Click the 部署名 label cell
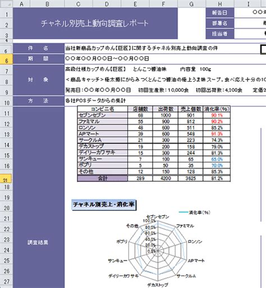This screenshot has width=266, height=288. (220, 24)
